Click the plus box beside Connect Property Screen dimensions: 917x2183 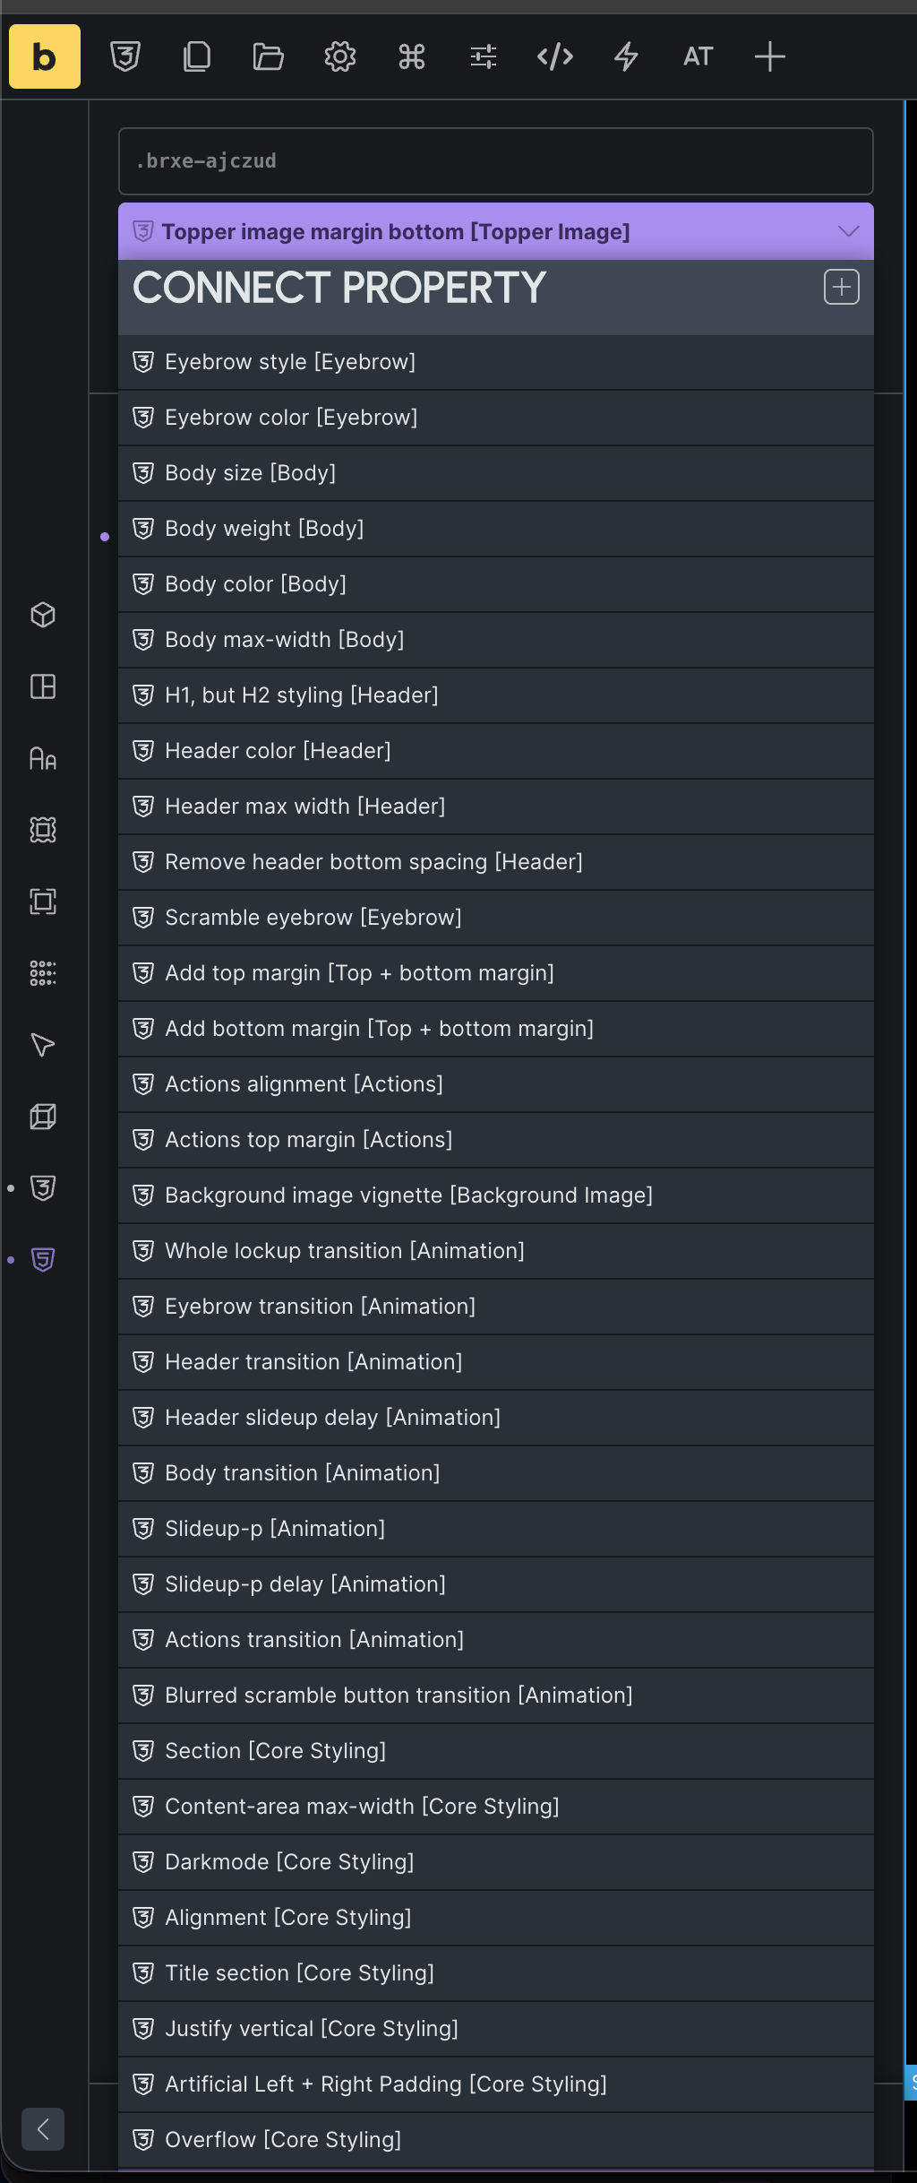pyautogui.click(x=841, y=287)
